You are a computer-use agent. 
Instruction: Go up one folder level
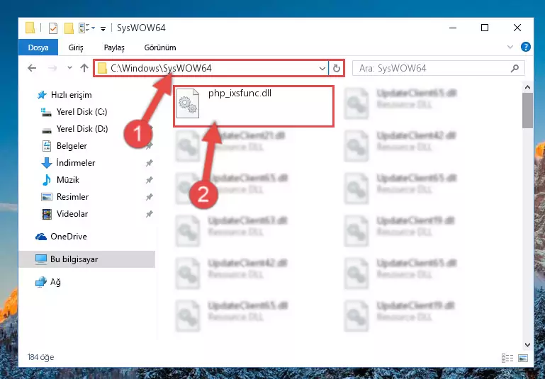pyautogui.click(x=84, y=68)
